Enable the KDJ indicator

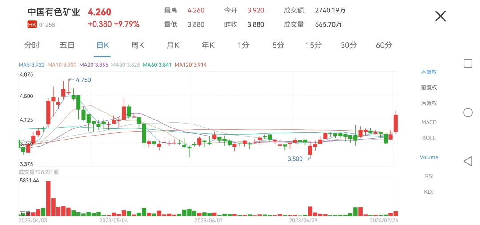click(x=429, y=192)
